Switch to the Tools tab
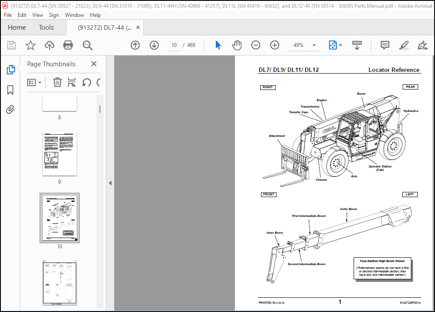 pos(46,28)
